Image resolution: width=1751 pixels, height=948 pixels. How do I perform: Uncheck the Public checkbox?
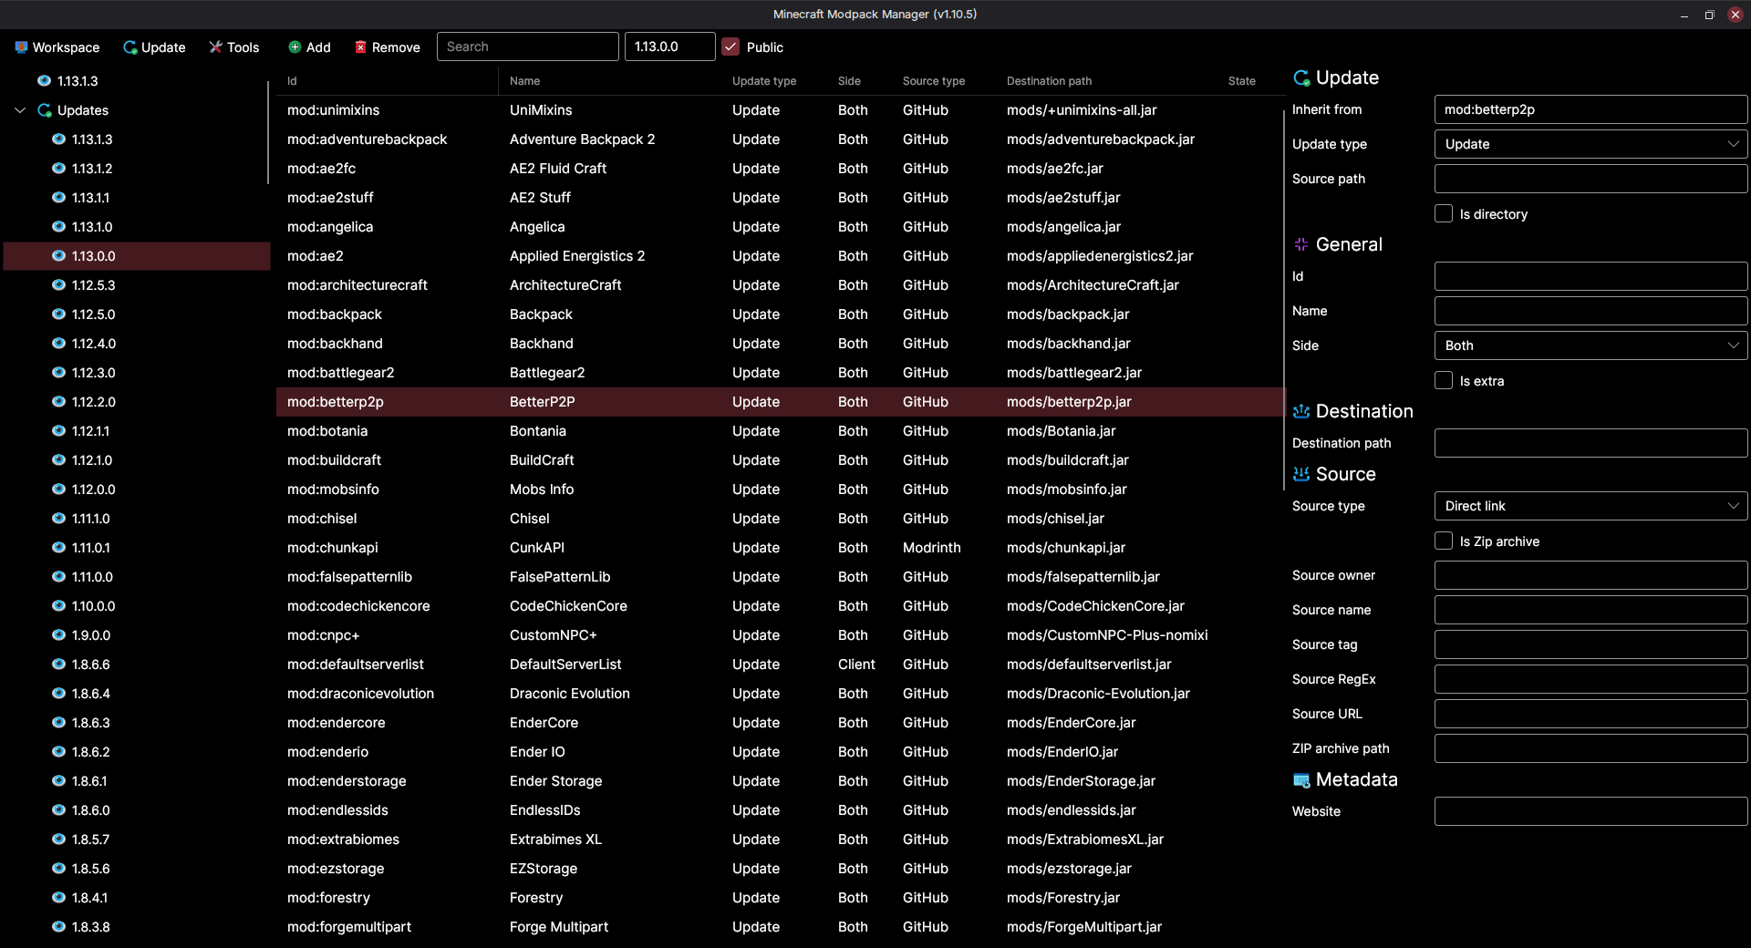[x=730, y=47]
